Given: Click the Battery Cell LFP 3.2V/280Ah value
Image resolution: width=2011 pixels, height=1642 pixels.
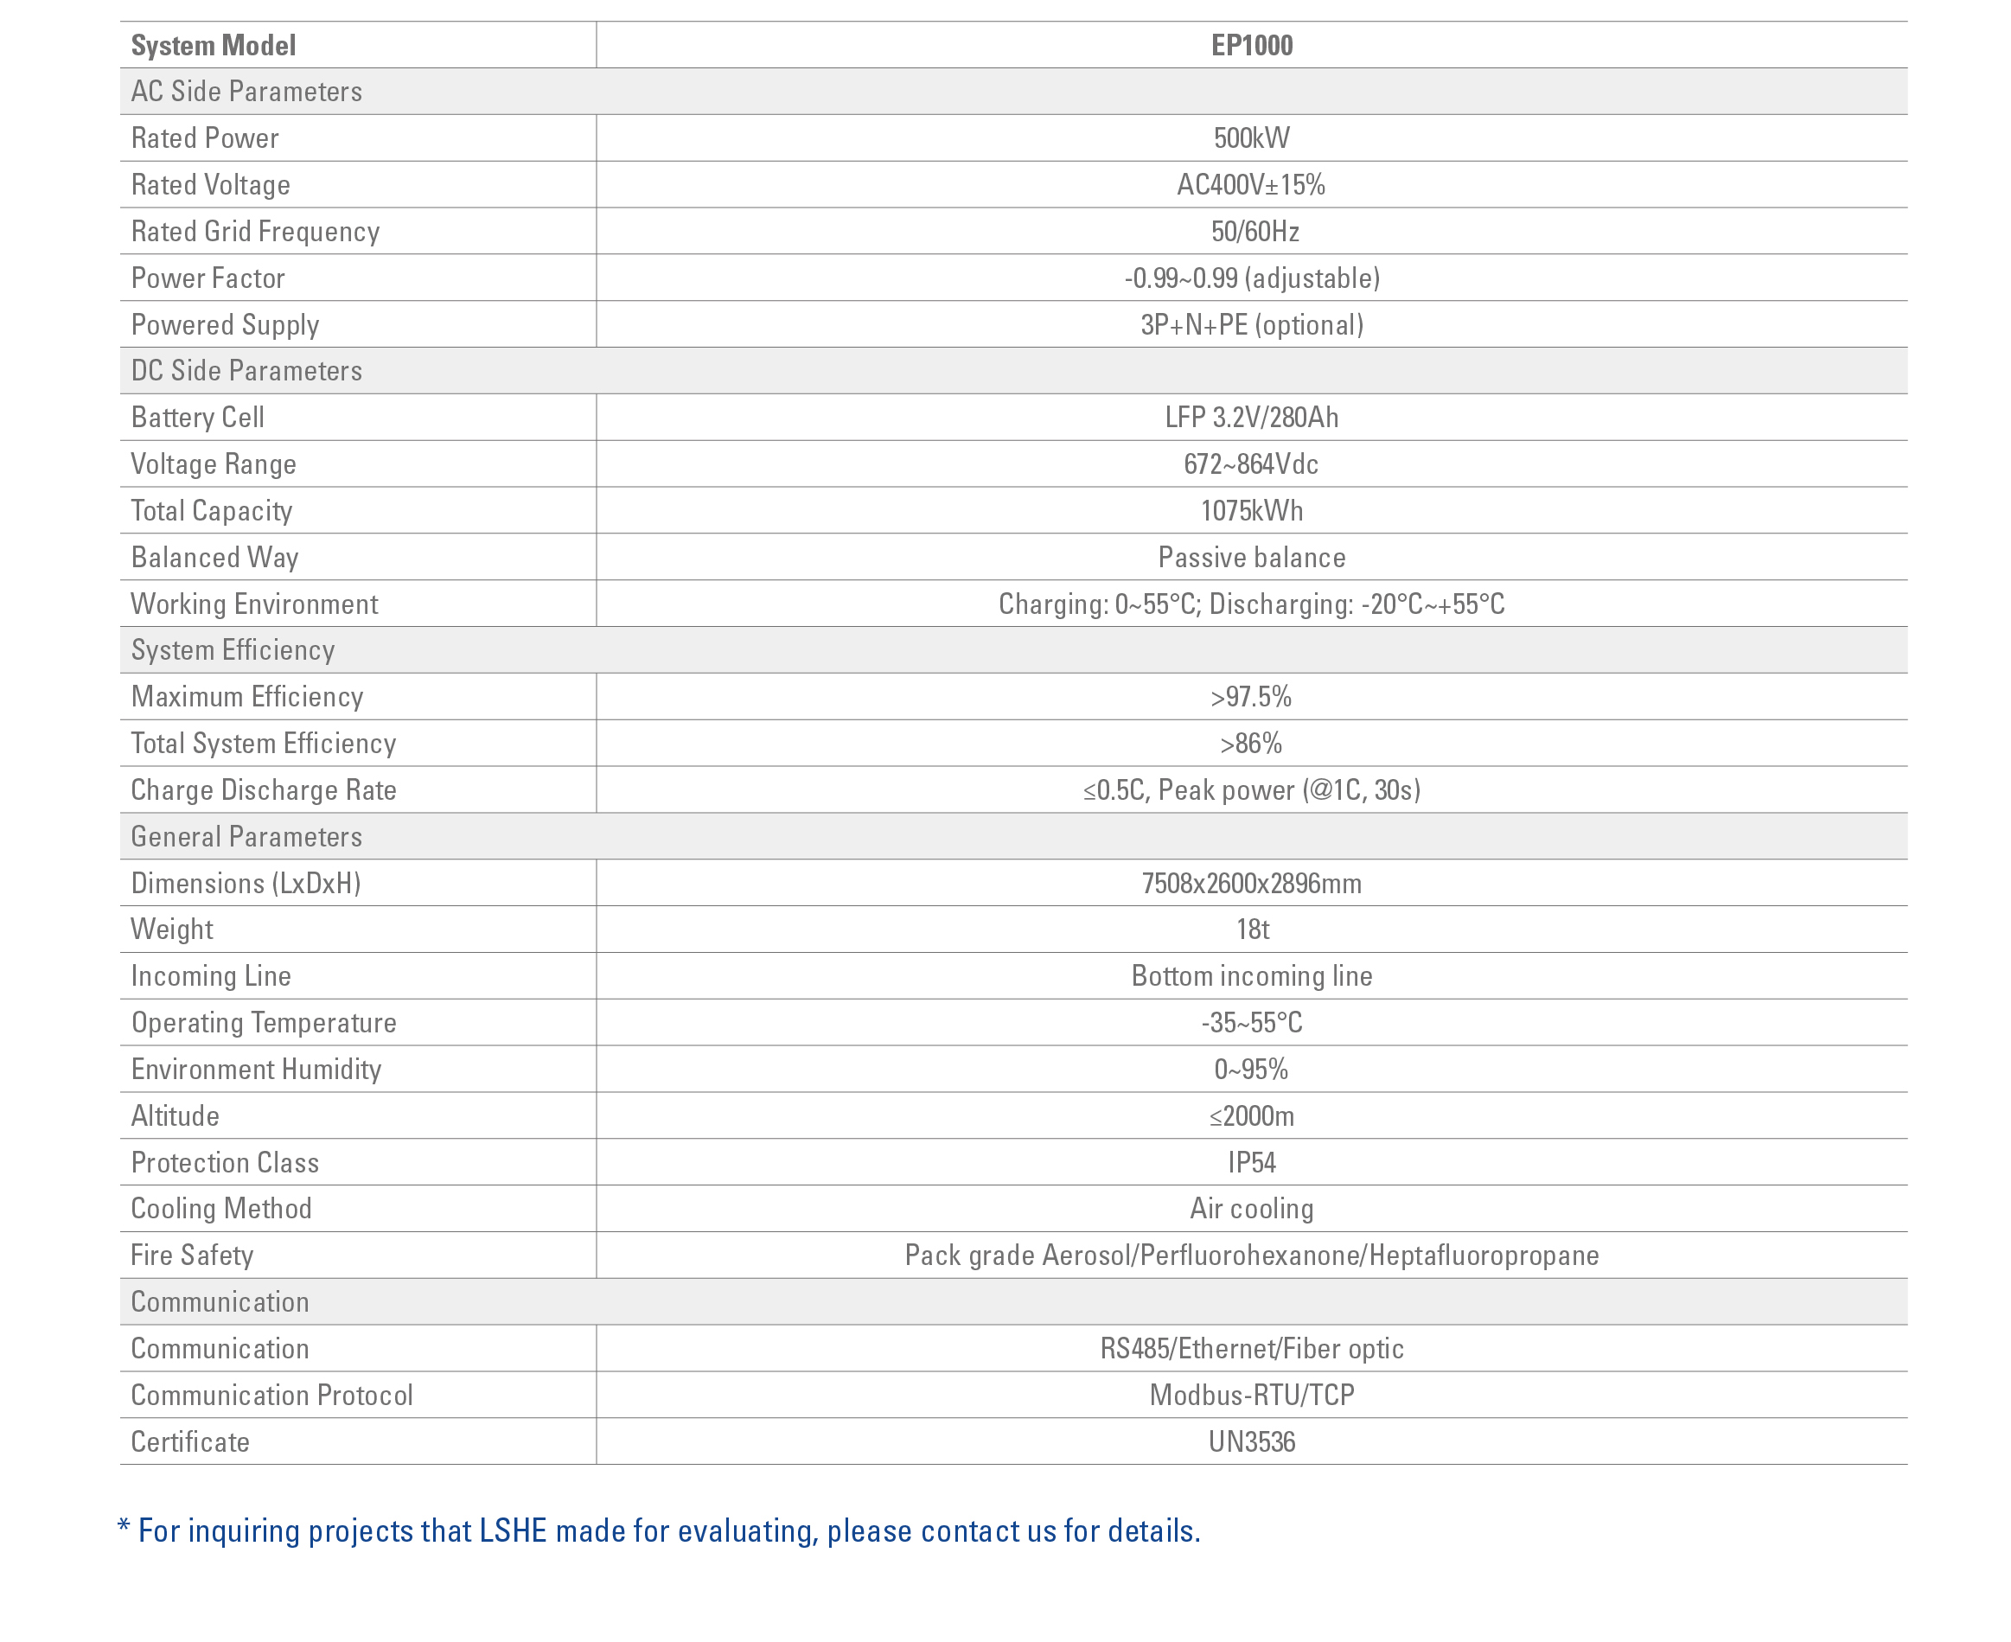Looking at the screenshot, I should [1250, 417].
